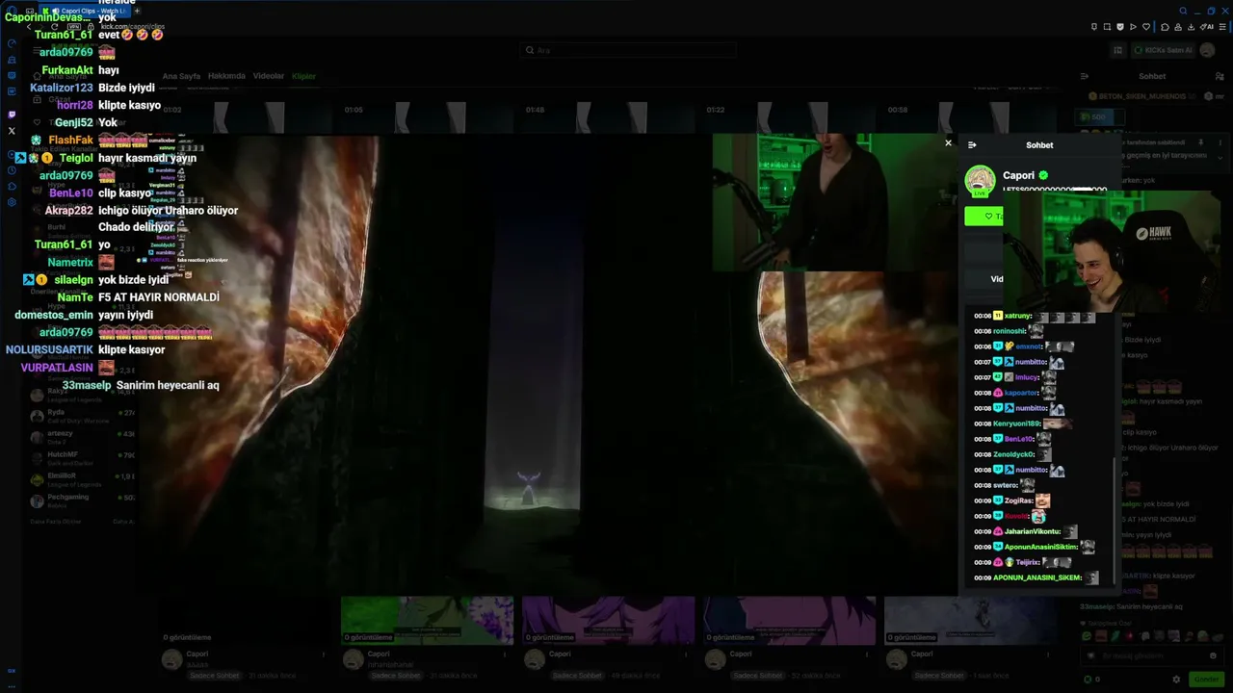Reload the kick.com page
Screen dimensions: 1233x693
point(55,27)
